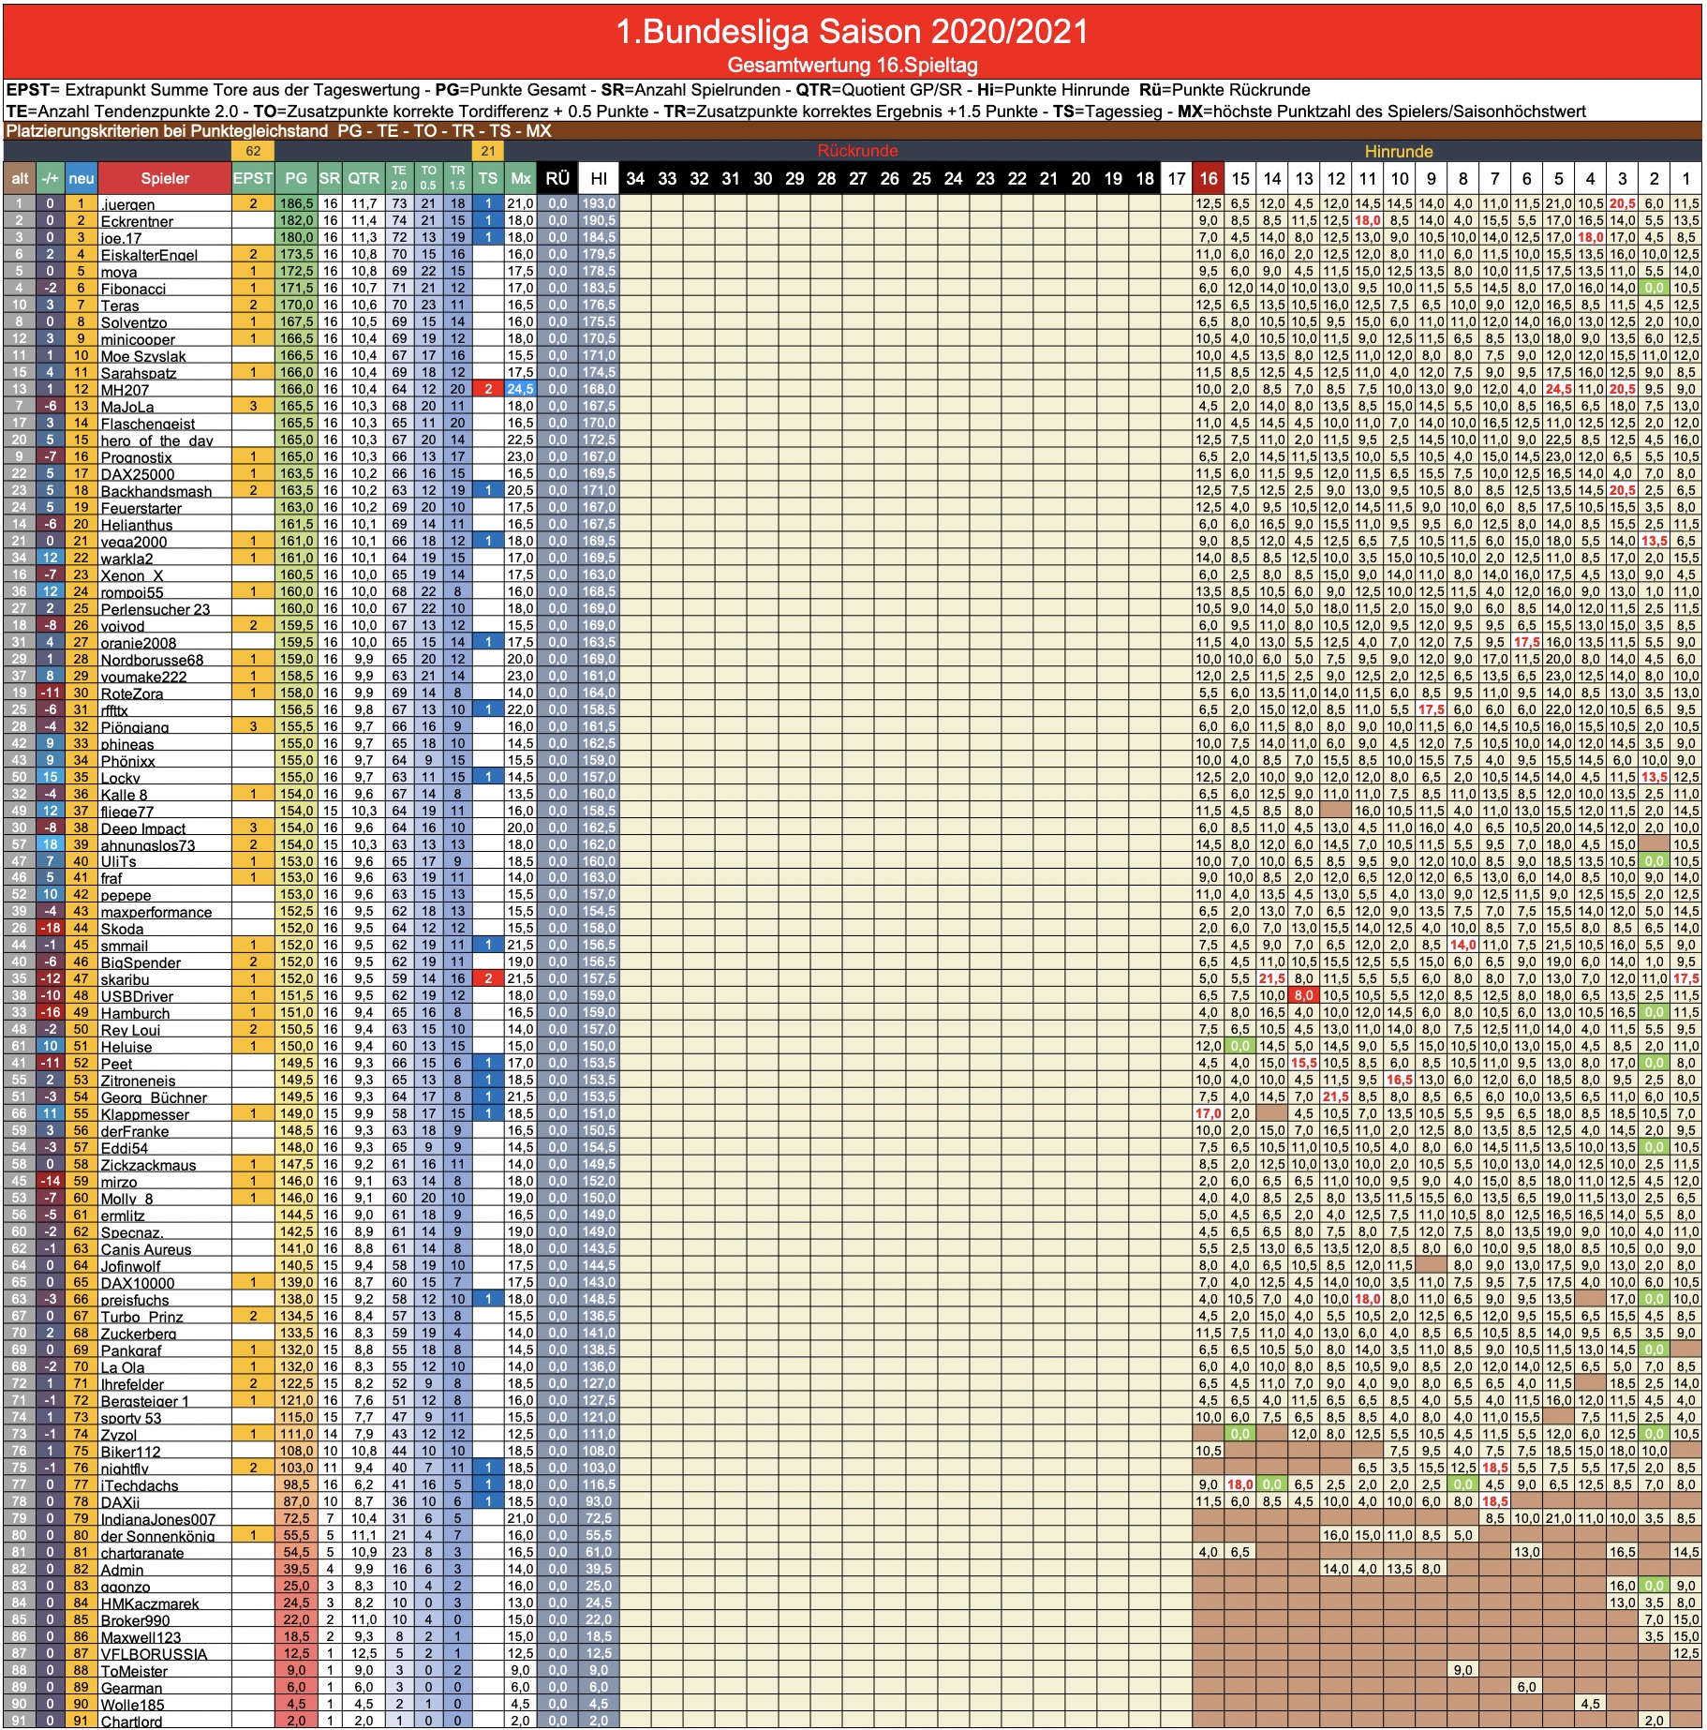Select player name 'MH207'
The width and height of the screenshot is (1707, 1730).
[125, 390]
